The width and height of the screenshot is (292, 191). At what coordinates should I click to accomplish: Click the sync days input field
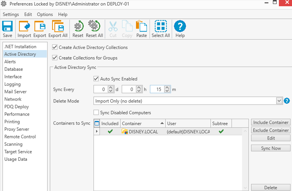coord(101,89)
